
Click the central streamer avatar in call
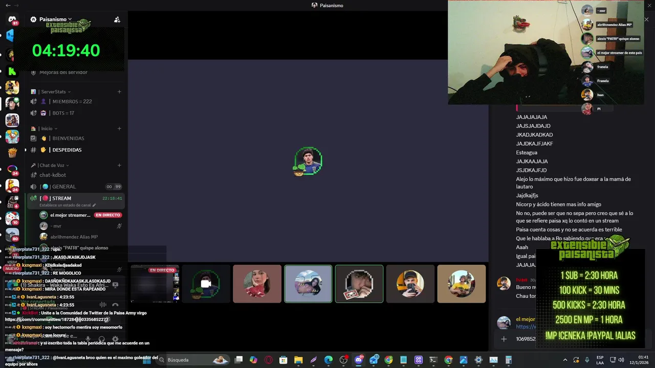pos(308,162)
